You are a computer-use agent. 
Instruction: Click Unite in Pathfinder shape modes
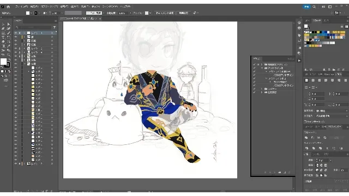point(306,138)
